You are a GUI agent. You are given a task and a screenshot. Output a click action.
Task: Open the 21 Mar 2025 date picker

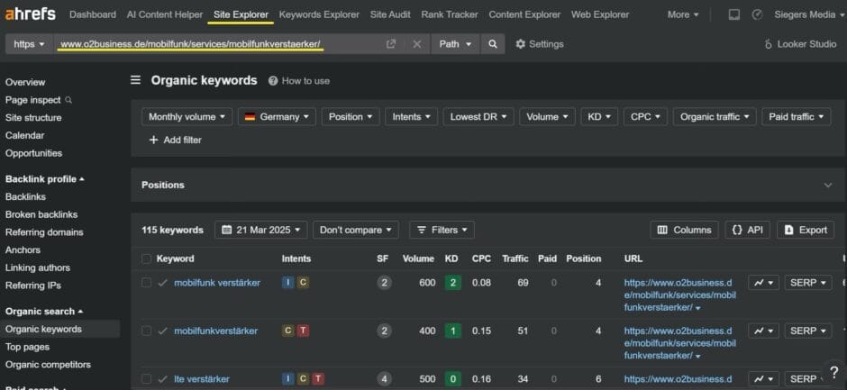(x=261, y=230)
